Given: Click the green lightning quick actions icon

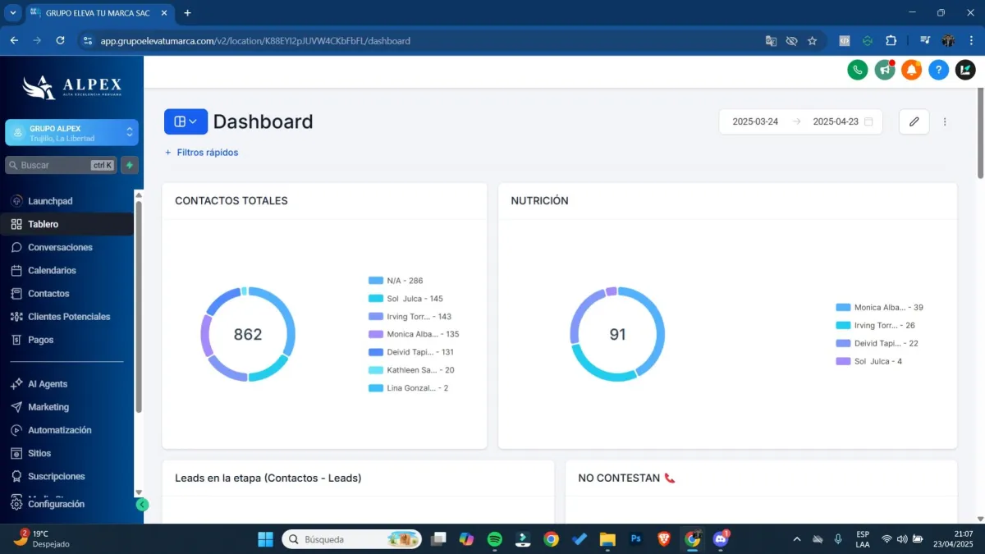Looking at the screenshot, I should click(x=130, y=165).
